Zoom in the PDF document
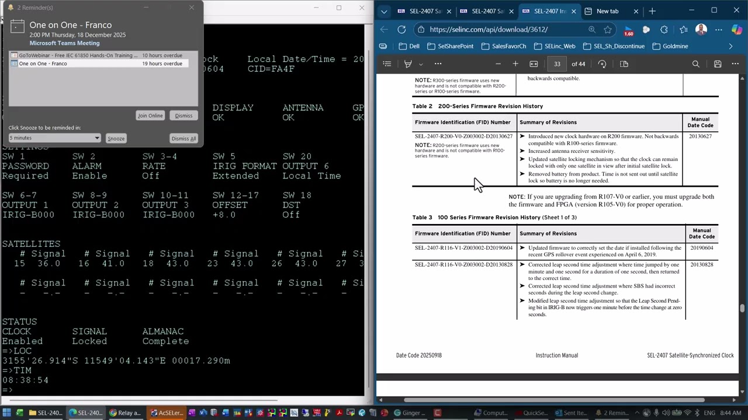Screen dimensions: 748x420 (x=515, y=64)
